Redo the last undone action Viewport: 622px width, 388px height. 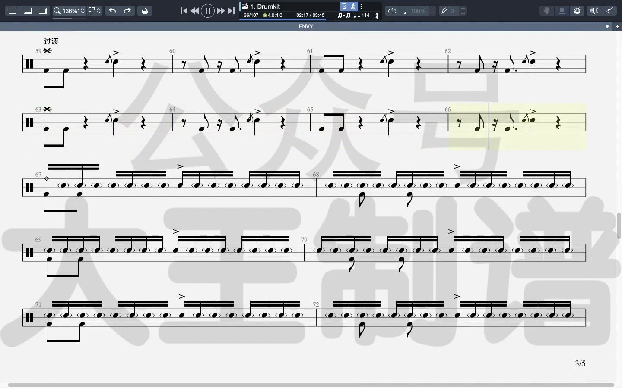pyautogui.click(x=127, y=11)
